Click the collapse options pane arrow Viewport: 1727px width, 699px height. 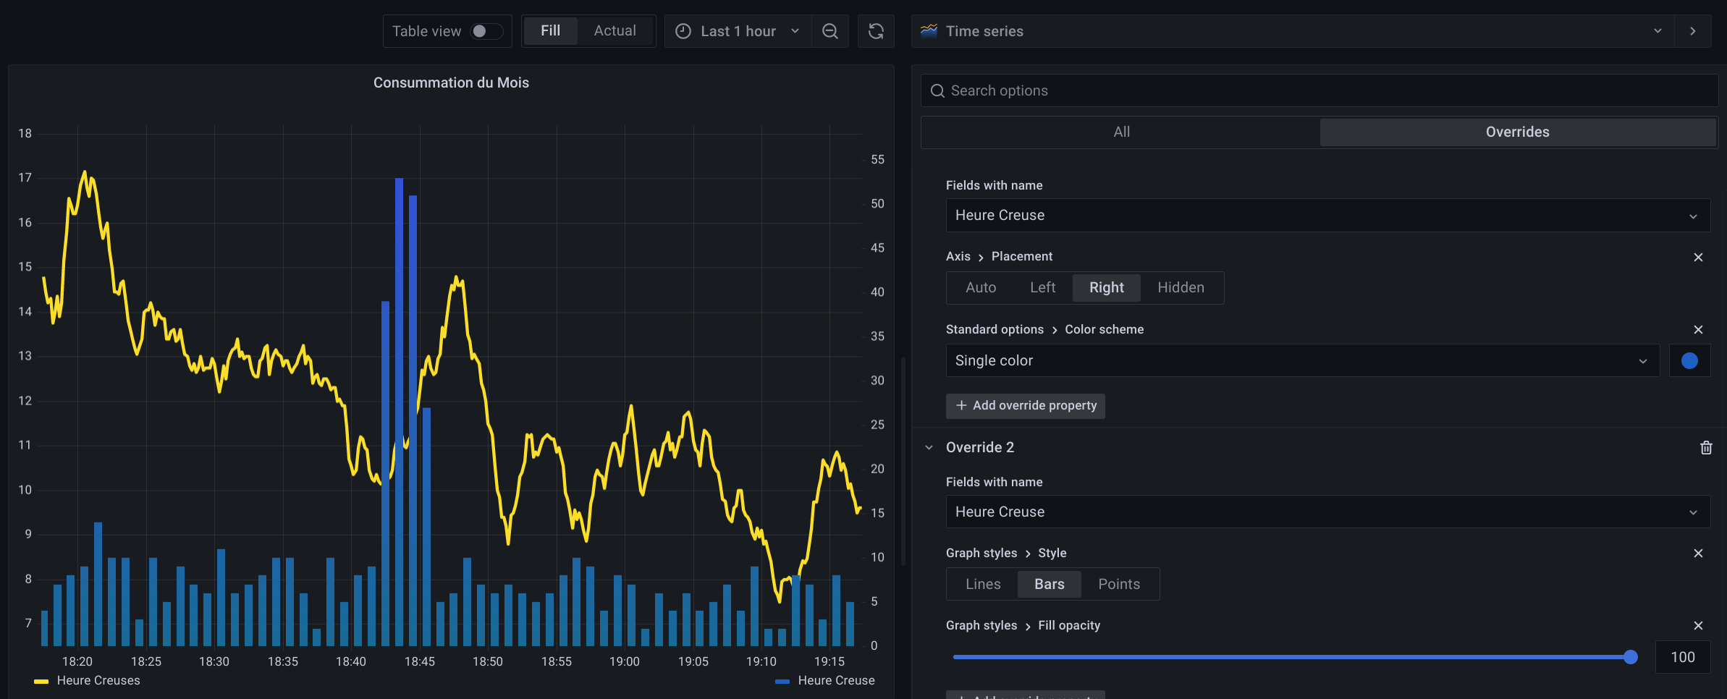click(x=1693, y=31)
